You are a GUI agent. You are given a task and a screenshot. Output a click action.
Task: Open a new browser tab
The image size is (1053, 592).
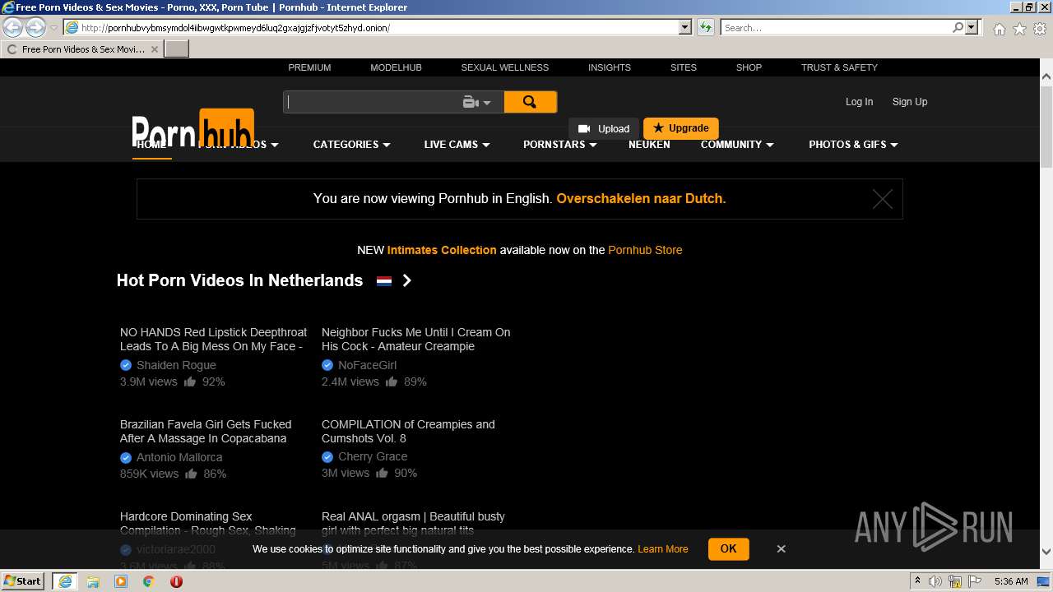177,49
